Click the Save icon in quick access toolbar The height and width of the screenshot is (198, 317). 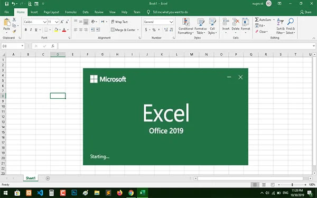coord(6,4)
